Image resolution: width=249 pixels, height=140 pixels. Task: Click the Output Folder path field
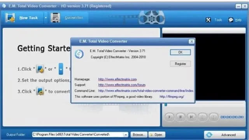pyautogui.click(x=80, y=135)
